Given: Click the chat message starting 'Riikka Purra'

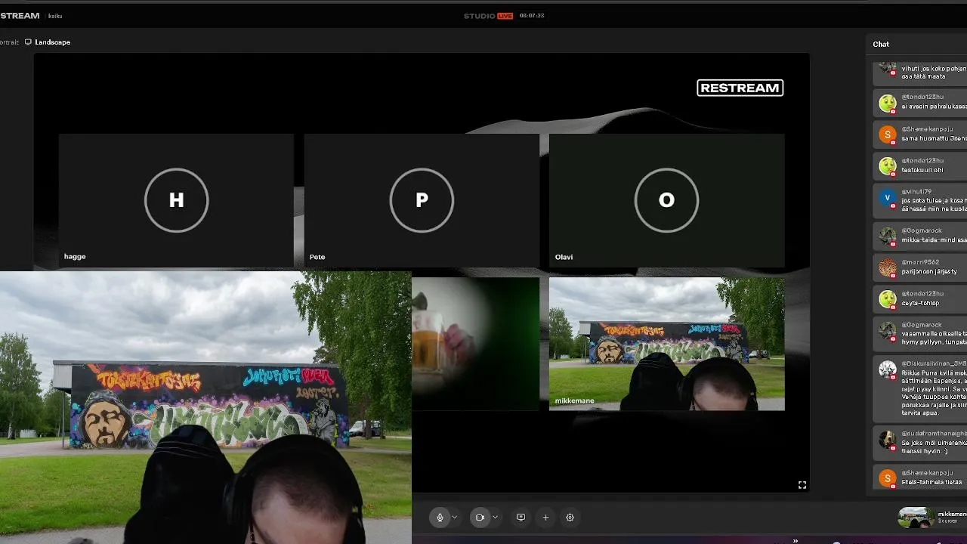Looking at the screenshot, I should click(934, 394).
